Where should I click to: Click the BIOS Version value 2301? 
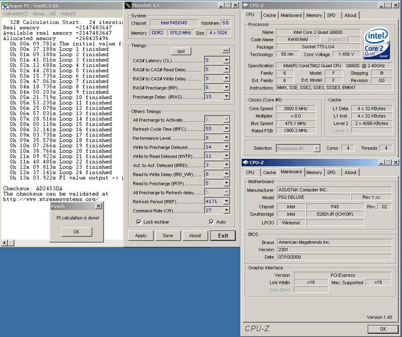pos(334,249)
